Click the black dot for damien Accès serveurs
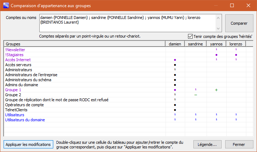The image size is (257, 152). [175, 65]
